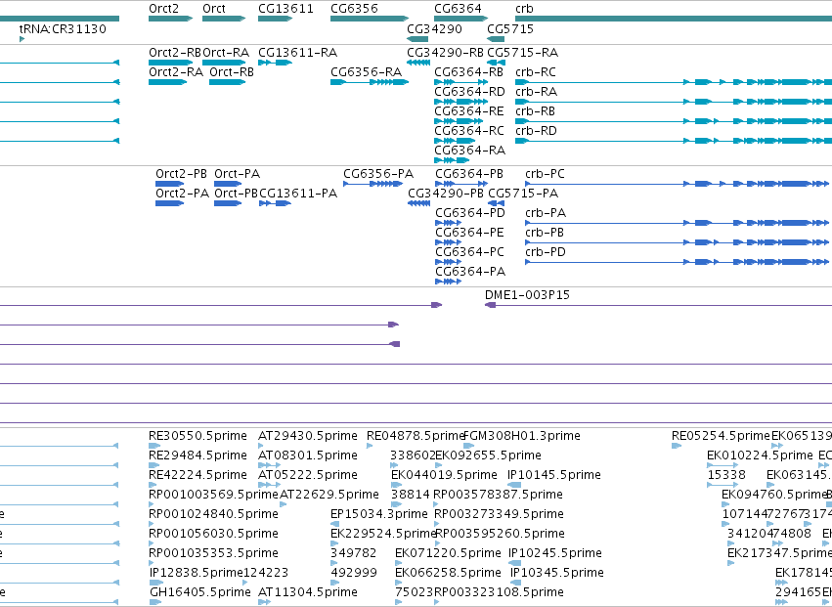The height and width of the screenshot is (607, 832).
Task: Click the CG6356-PA protein label
Action: click(x=378, y=174)
